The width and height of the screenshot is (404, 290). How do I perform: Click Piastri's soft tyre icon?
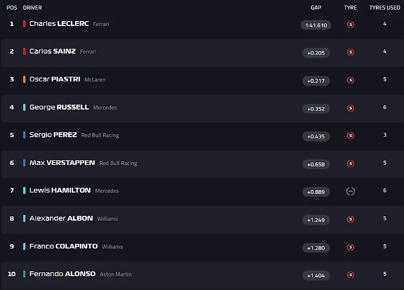(x=350, y=80)
